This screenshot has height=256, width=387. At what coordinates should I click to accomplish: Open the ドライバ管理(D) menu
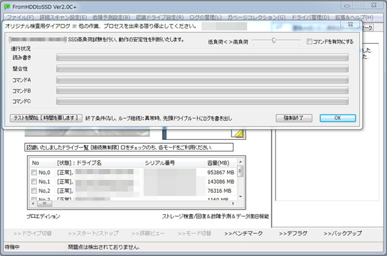(x=310, y=17)
